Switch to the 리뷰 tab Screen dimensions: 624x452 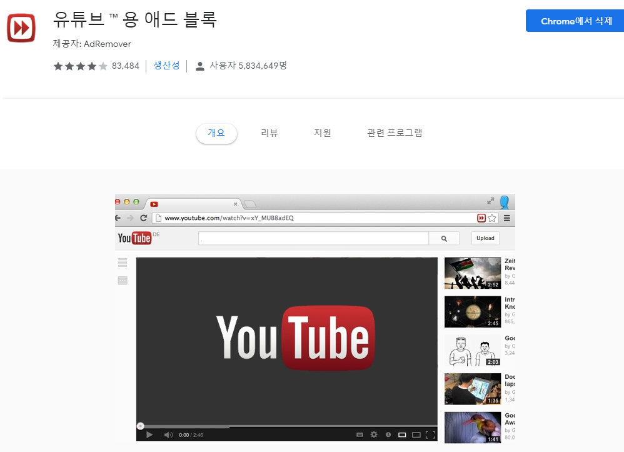click(269, 133)
